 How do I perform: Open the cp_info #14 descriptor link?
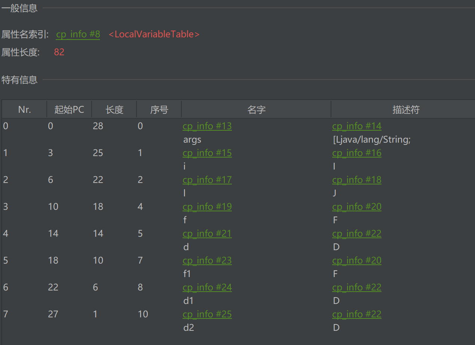[x=356, y=126]
